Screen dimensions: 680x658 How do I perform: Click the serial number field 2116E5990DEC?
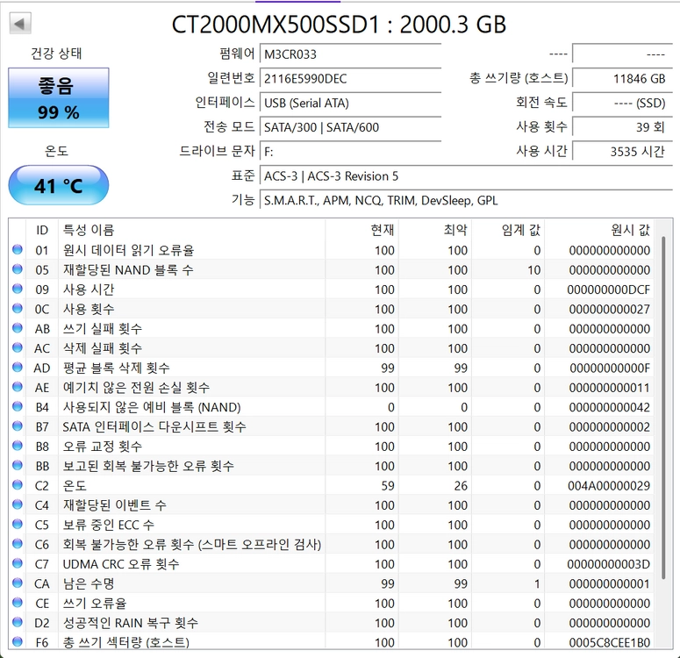click(350, 78)
